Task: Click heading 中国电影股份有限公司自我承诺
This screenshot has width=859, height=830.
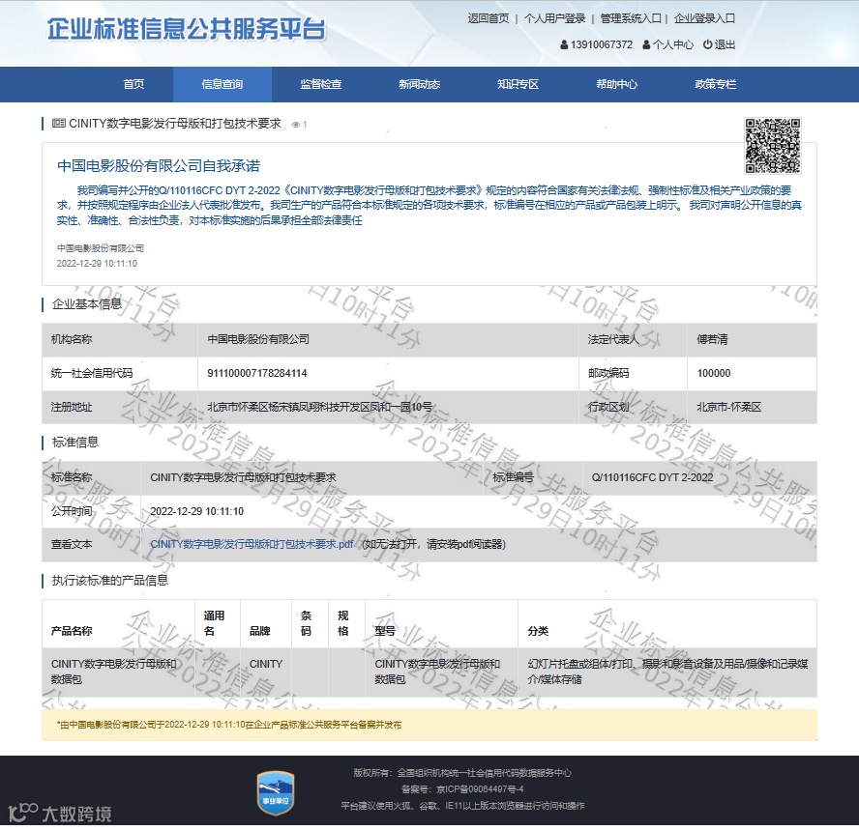Action: tap(159, 166)
